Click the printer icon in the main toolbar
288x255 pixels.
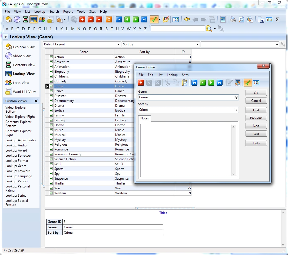[x=233, y=19]
